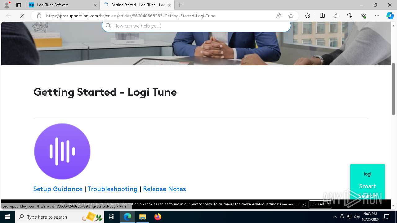The width and height of the screenshot is (397, 223).
Task: Open the Collections panel
Action: click(350, 16)
